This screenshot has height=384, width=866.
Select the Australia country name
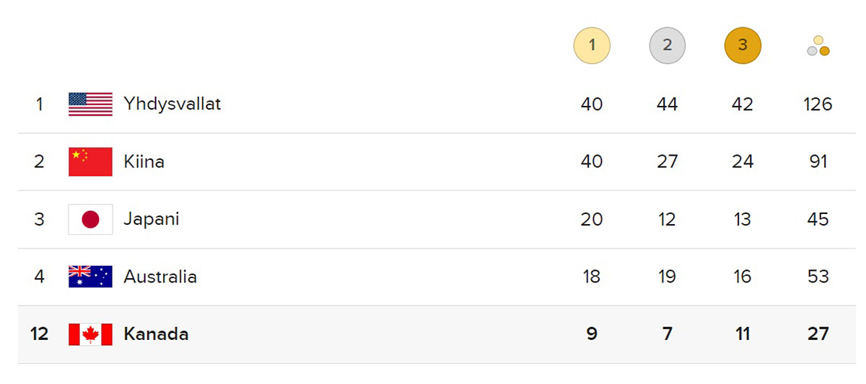pos(159,277)
